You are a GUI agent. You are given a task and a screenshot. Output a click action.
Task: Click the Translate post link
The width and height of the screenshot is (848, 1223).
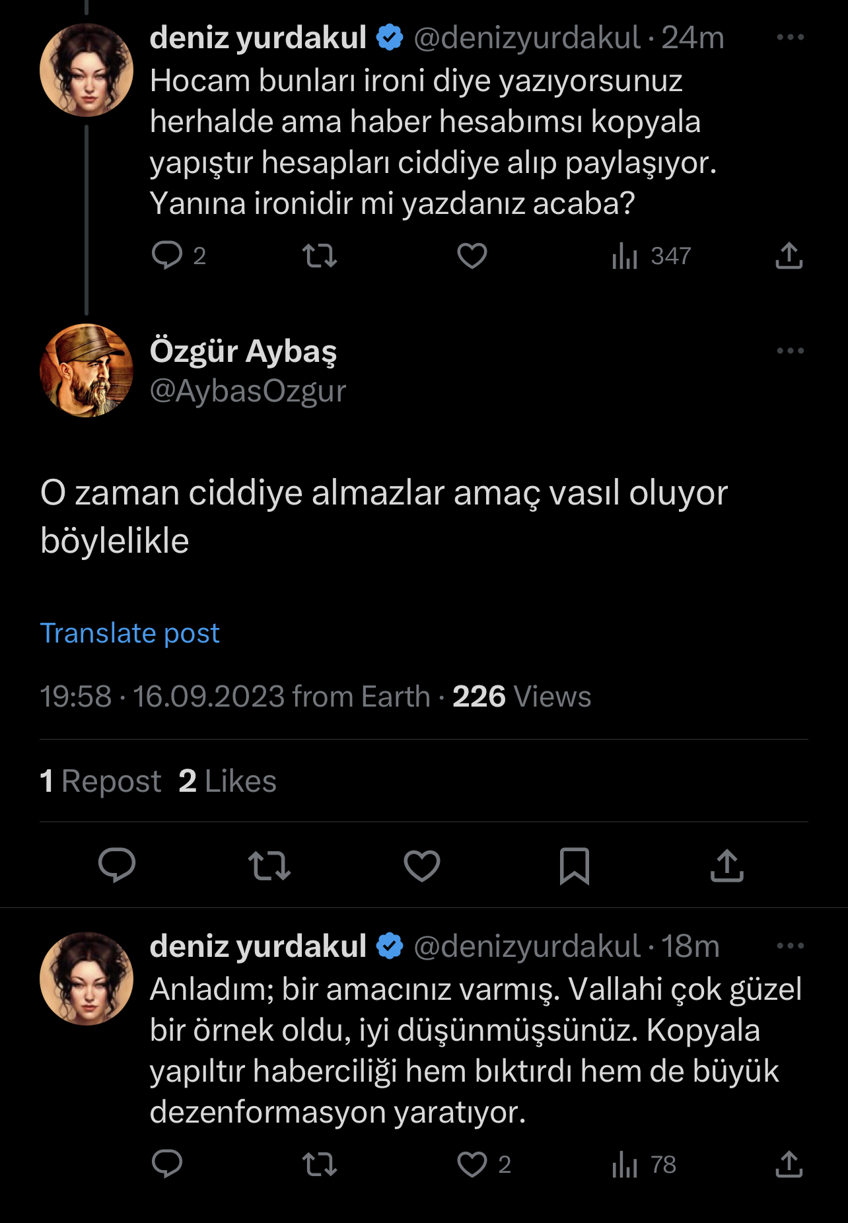click(129, 633)
